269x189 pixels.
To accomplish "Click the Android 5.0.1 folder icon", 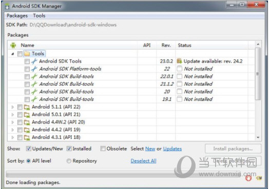I will [27, 115].
